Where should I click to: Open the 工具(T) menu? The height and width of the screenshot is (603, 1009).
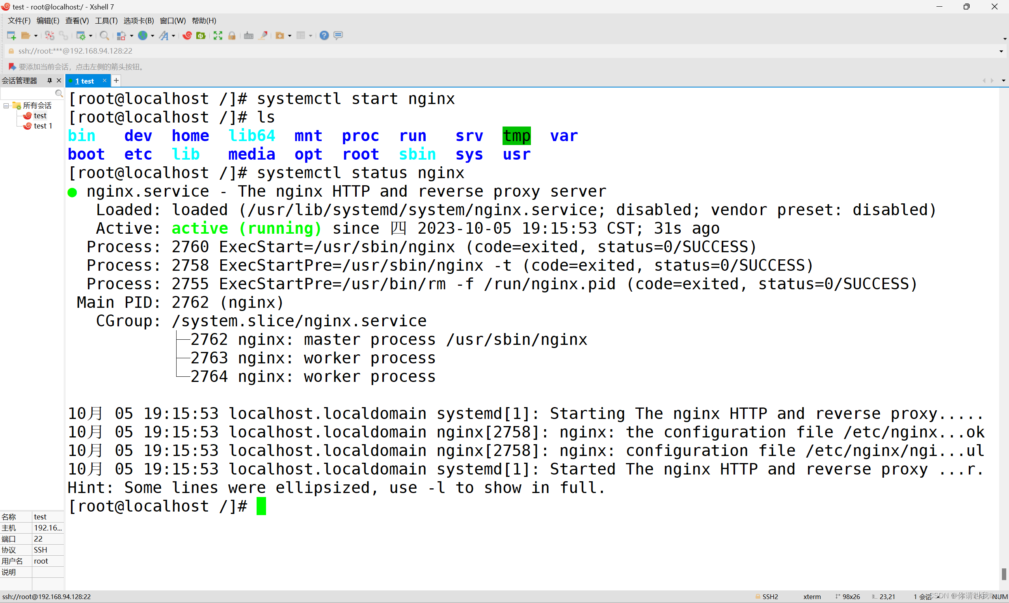pos(106,21)
